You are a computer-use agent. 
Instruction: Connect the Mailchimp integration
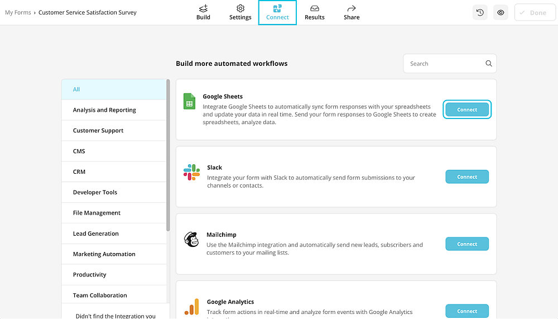pos(467,244)
